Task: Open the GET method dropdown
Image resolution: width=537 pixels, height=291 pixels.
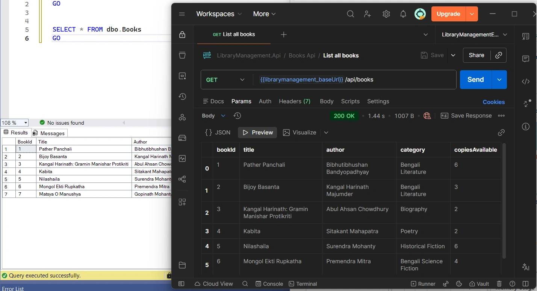Action: pos(225,80)
